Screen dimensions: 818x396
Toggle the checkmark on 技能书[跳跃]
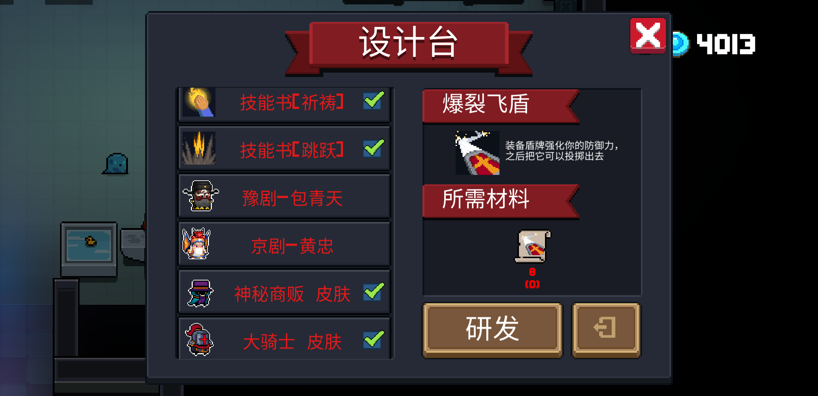tap(373, 148)
